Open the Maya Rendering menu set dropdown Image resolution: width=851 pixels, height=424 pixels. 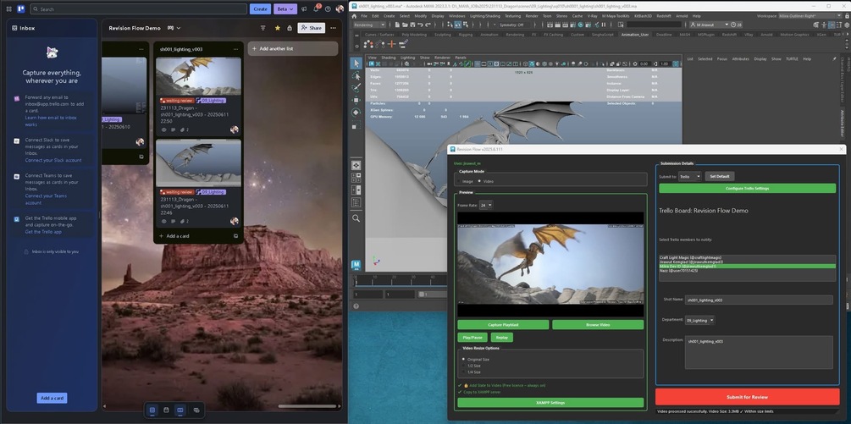pyautogui.click(x=369, y=25)
